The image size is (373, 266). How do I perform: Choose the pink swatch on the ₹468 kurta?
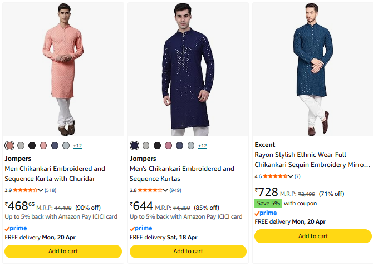click(43, 146)
